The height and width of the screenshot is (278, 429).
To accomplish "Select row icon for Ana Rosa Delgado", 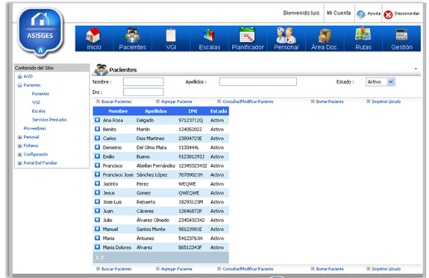I will (98, 120).
